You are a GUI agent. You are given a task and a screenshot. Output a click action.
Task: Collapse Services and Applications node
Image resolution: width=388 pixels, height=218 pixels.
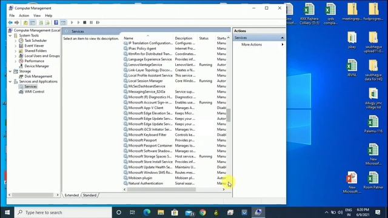[x=10, y=82]
